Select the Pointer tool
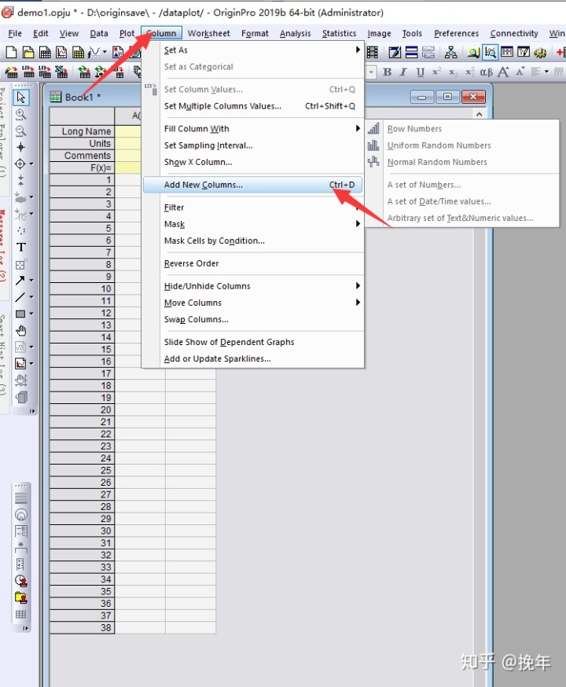The height and width of the screenshot is (687, 566). pos(20,97)
